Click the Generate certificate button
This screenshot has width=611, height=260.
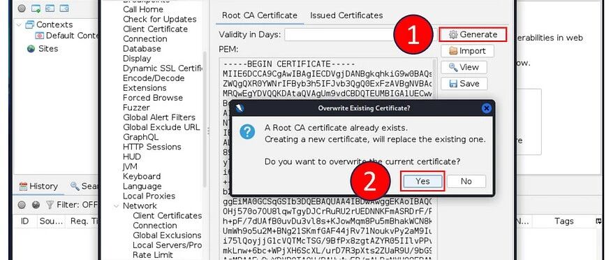[x=473, y=34]
